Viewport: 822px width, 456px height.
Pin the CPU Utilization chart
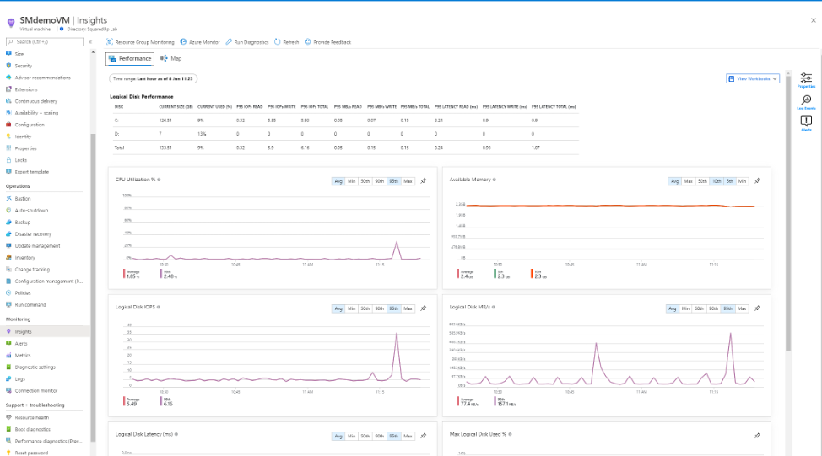[424, 181]
